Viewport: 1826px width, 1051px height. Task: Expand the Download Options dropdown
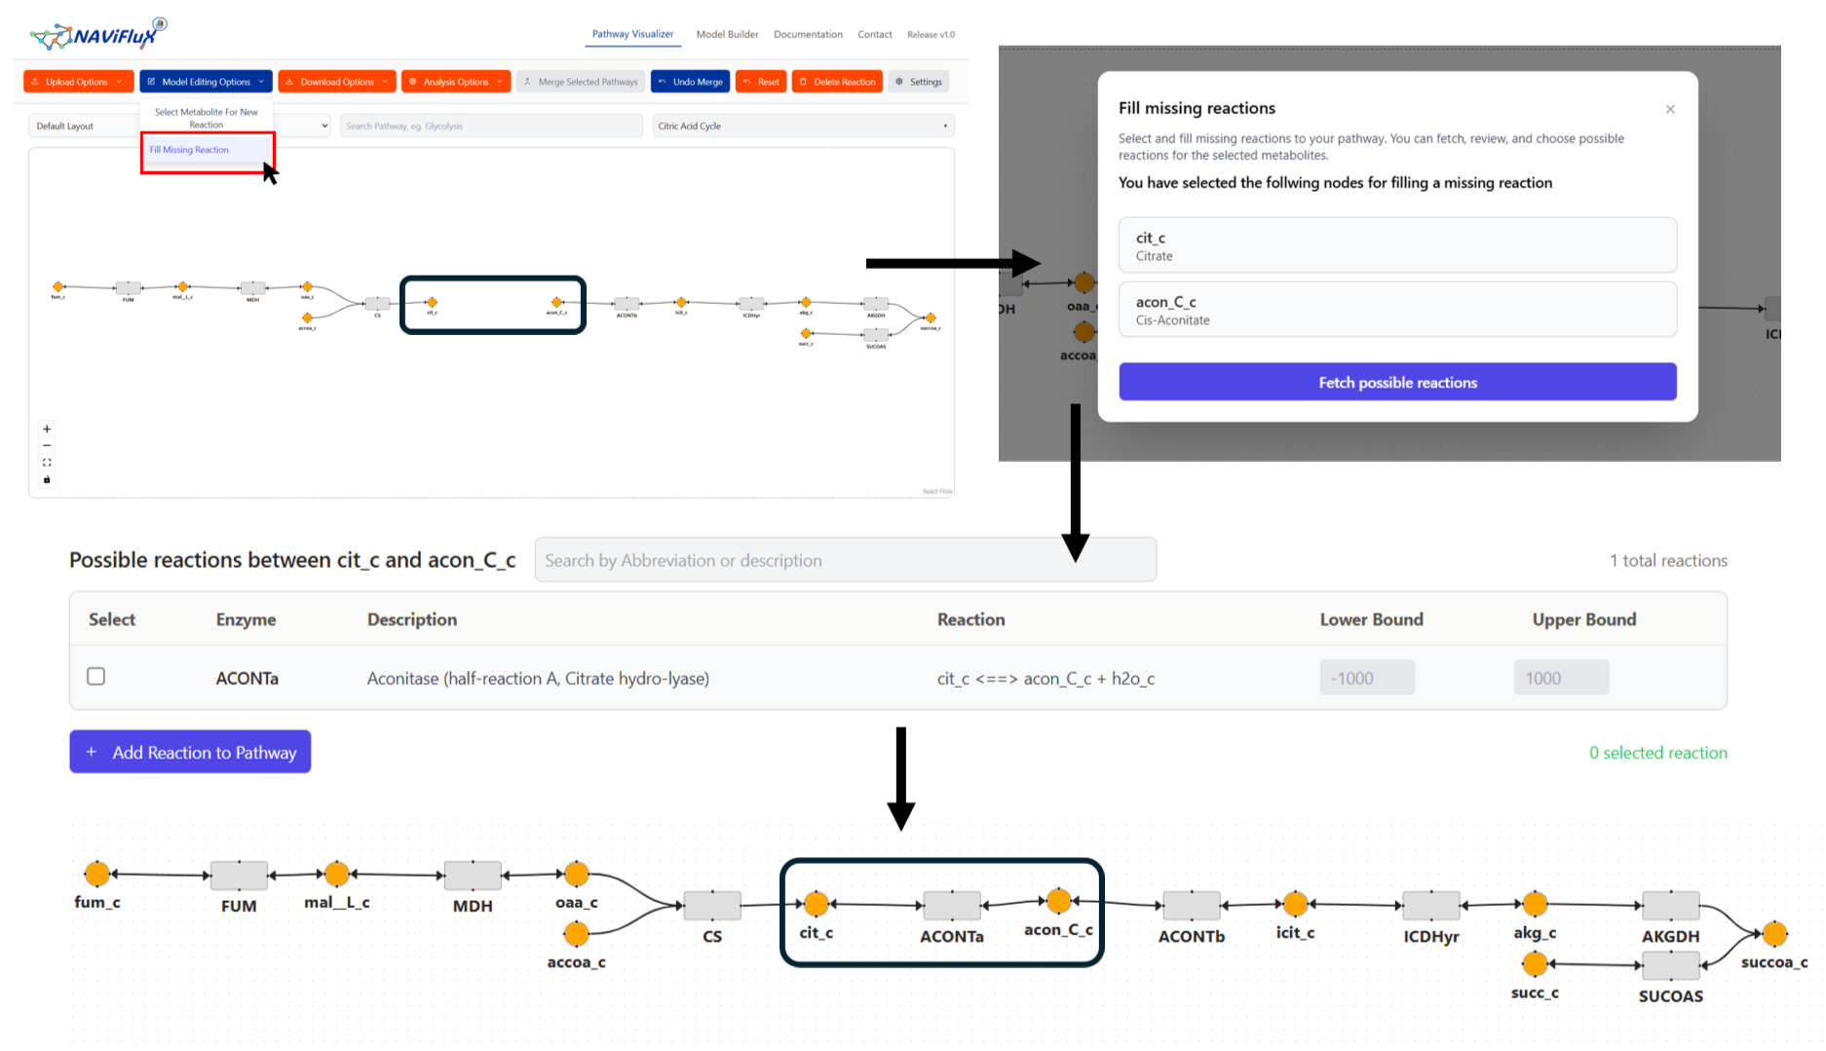click(336, 82)
